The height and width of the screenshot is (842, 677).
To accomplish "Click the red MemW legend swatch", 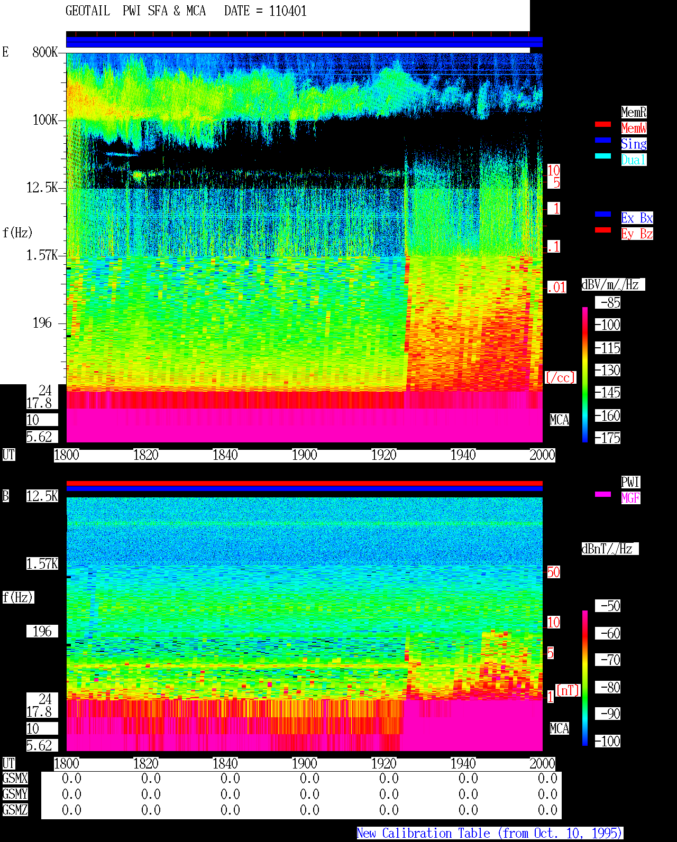I will (603, 124).
